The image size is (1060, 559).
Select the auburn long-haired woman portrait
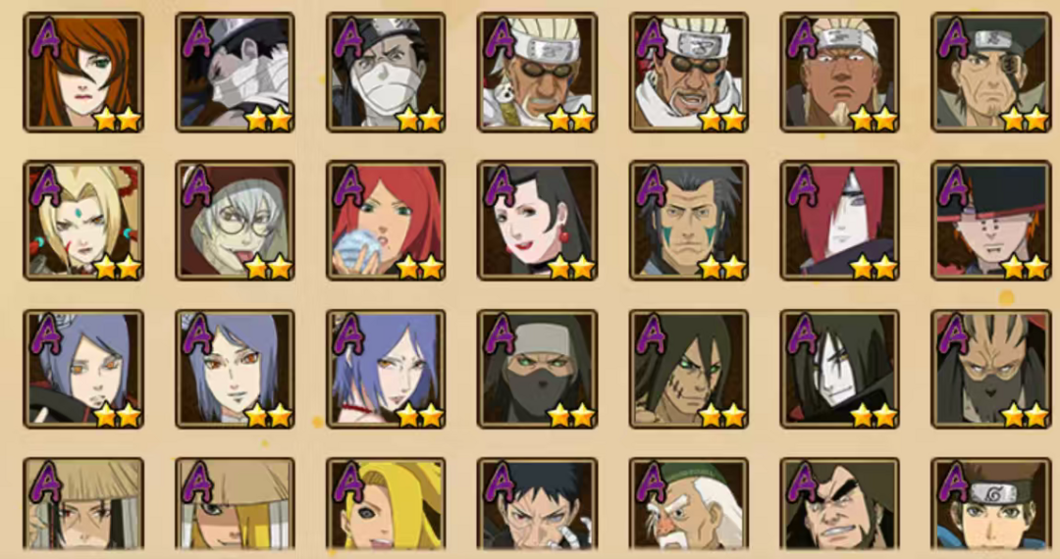point(83,73)
